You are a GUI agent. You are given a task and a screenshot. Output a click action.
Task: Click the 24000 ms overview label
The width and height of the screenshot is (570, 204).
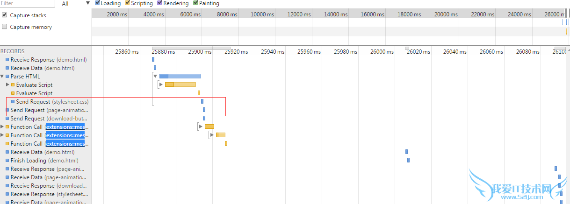point(519,14)
